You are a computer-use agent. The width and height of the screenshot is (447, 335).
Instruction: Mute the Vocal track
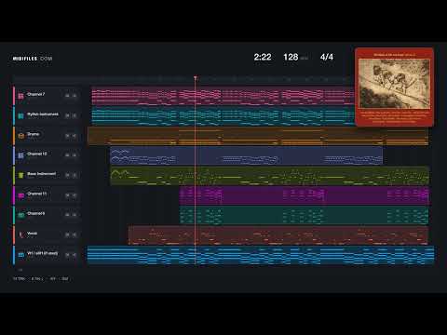pos(67,234)
